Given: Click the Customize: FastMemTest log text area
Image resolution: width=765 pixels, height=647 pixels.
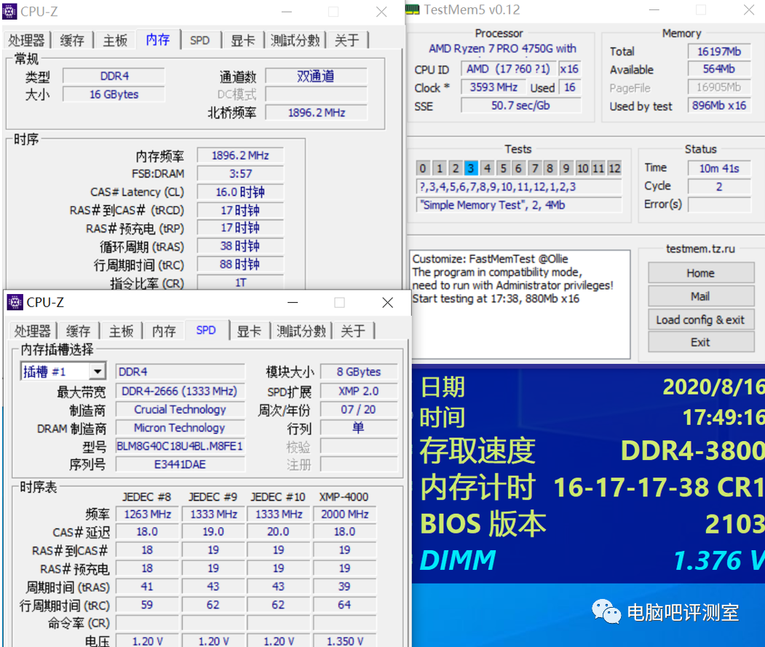Looking at the screenshot, I should (520, 304).
